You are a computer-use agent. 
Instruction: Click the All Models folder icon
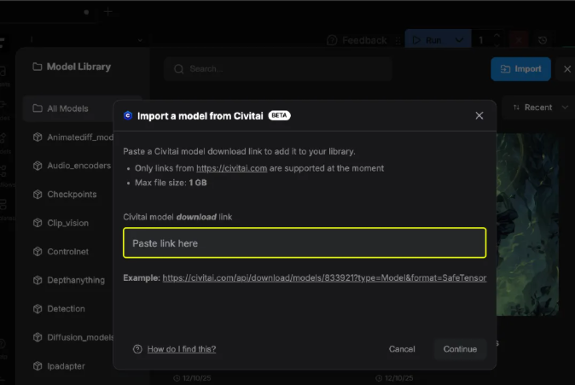(x=38, y=108)
